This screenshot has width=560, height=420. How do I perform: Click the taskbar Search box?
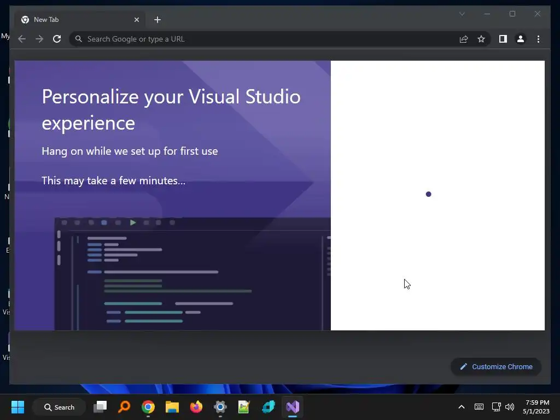pyautogui.click(x=59, y=407)
